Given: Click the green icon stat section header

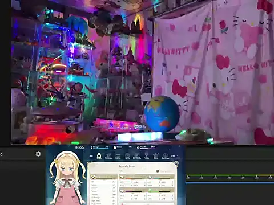Looking at the screenshot, I should [x=160, y=190].
